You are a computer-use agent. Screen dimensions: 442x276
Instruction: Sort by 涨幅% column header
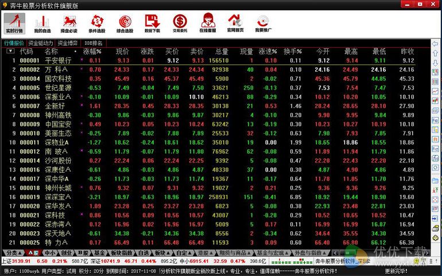coord(92,51)
